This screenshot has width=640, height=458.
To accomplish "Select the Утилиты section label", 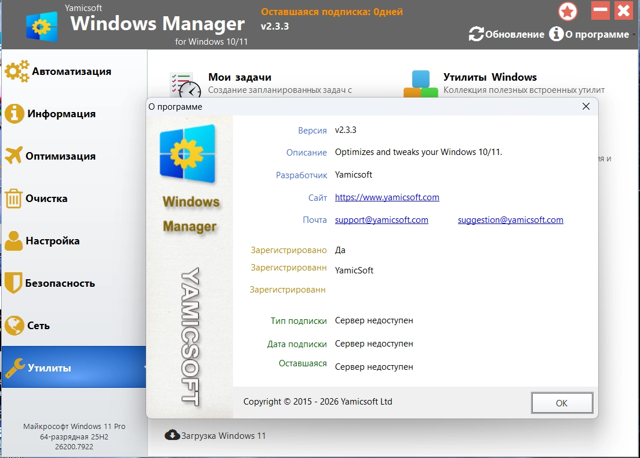I will pyautogui.click(x=49, y=367).
